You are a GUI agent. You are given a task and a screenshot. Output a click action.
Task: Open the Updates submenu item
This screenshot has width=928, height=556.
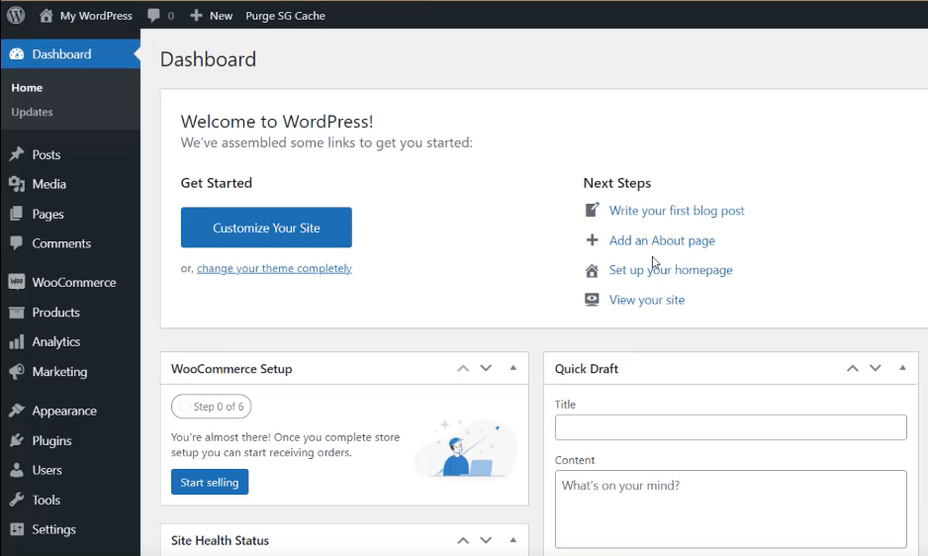tap(32, 112)
